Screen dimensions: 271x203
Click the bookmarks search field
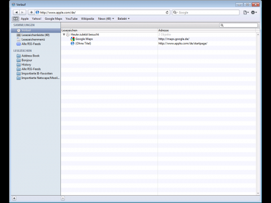238,25
